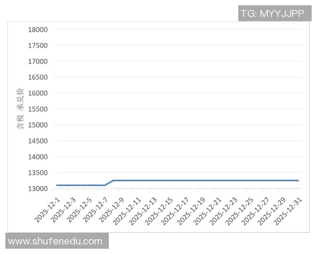Click the 13000 y-axis label
The image size is (317, 254).
(38, 188)
